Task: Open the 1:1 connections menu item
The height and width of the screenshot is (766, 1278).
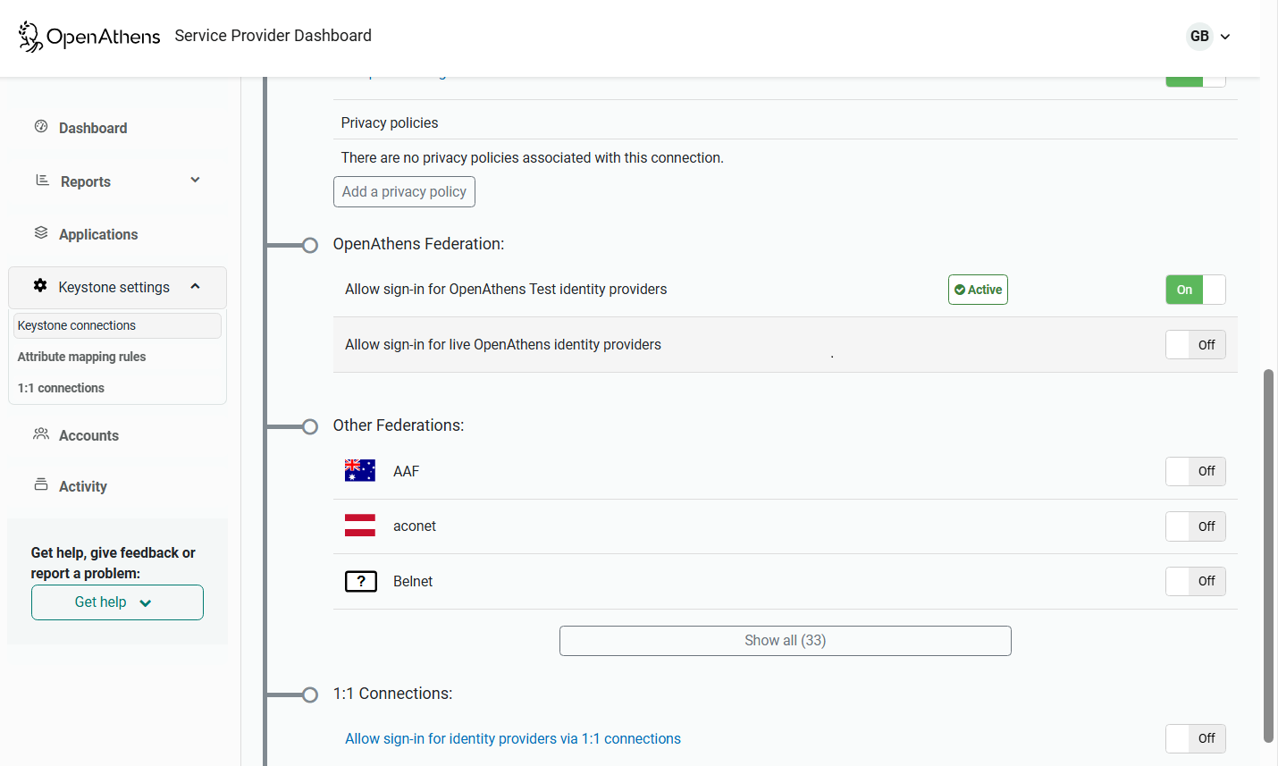Action: (60, 387)
